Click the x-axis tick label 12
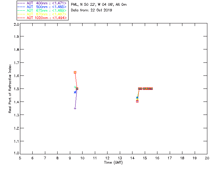 tap(107, 158)
